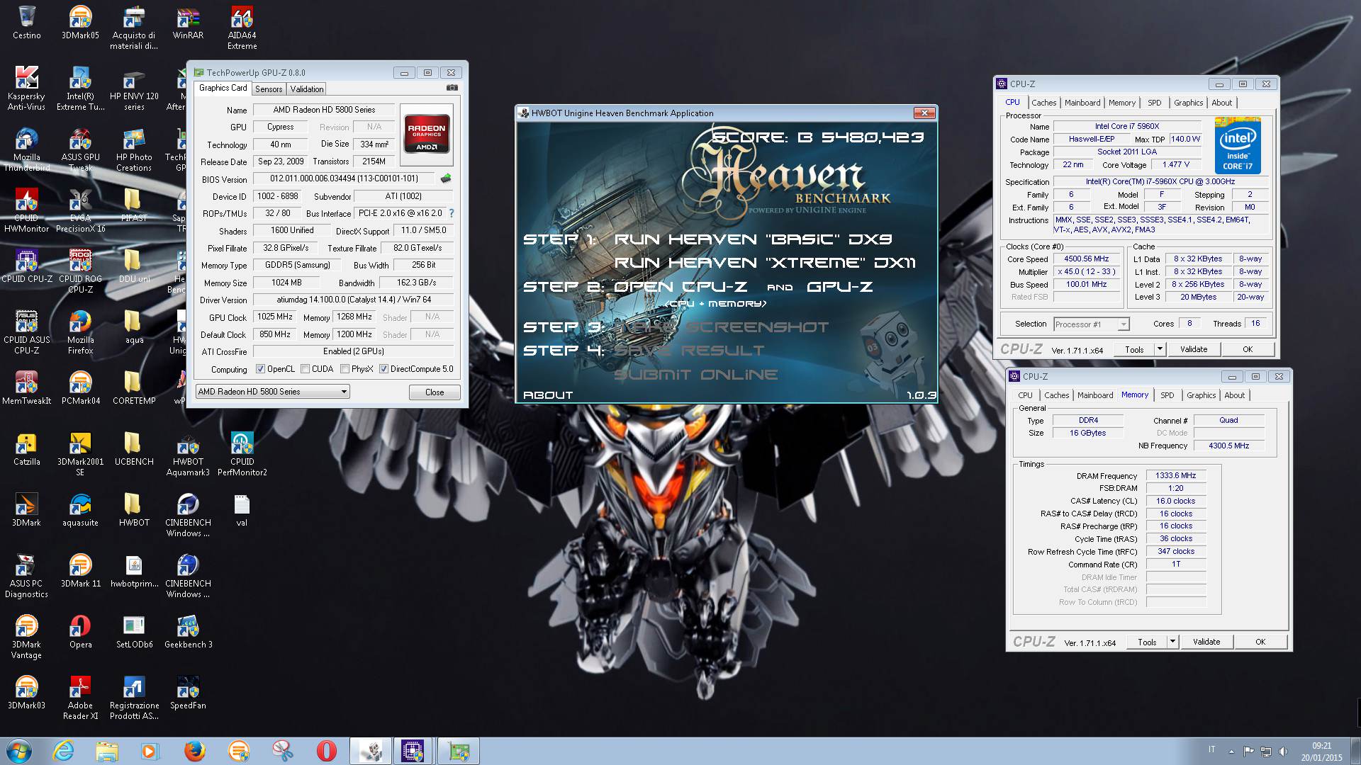The height and width of the screenshot is (765, 1361).
Task: Show hidden system tray icons
Action: pos(1231,752)
